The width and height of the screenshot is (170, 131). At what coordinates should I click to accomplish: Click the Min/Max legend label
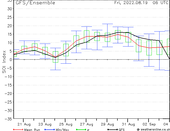pyautogui.click(x=62, y=130)
